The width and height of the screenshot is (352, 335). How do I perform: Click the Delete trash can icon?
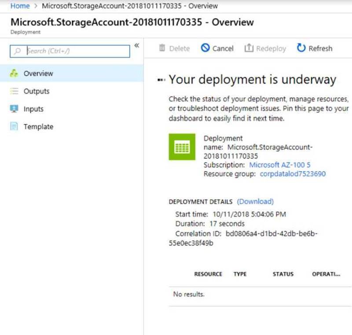162,48
